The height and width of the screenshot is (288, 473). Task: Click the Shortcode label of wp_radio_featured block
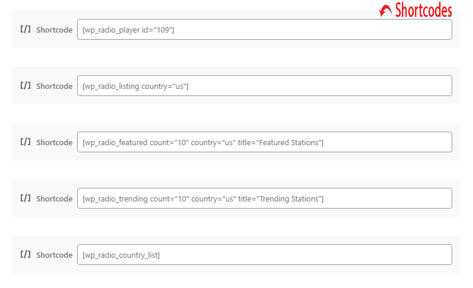tap(54, 142)
